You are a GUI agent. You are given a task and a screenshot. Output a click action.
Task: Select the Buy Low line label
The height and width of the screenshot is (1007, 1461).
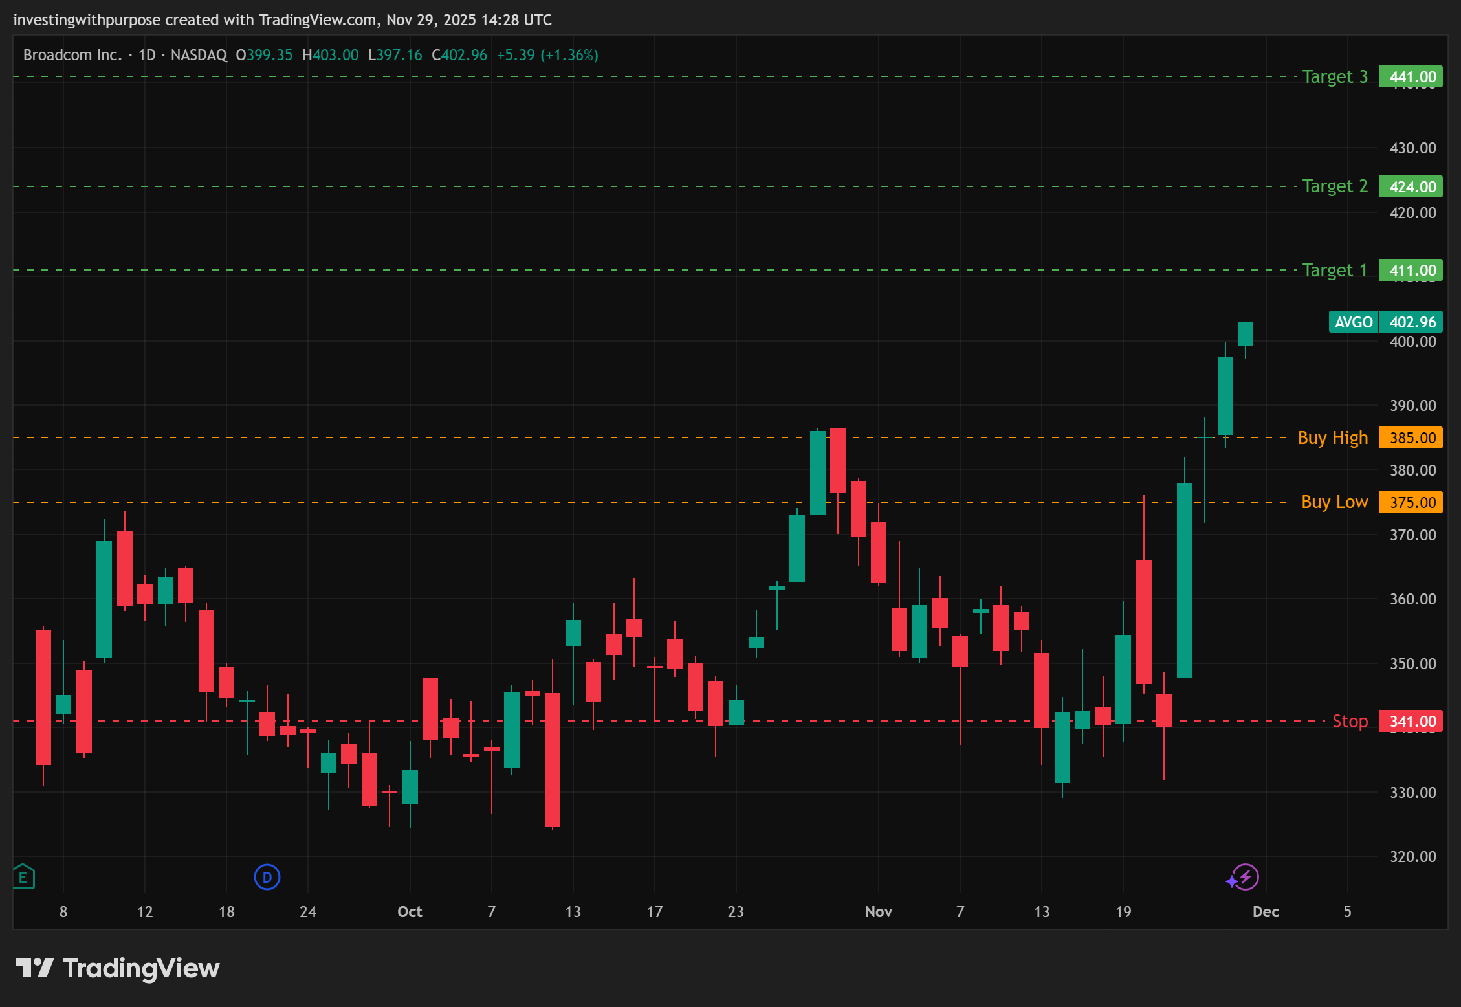pyautogui.click(x=1334, y=502)
